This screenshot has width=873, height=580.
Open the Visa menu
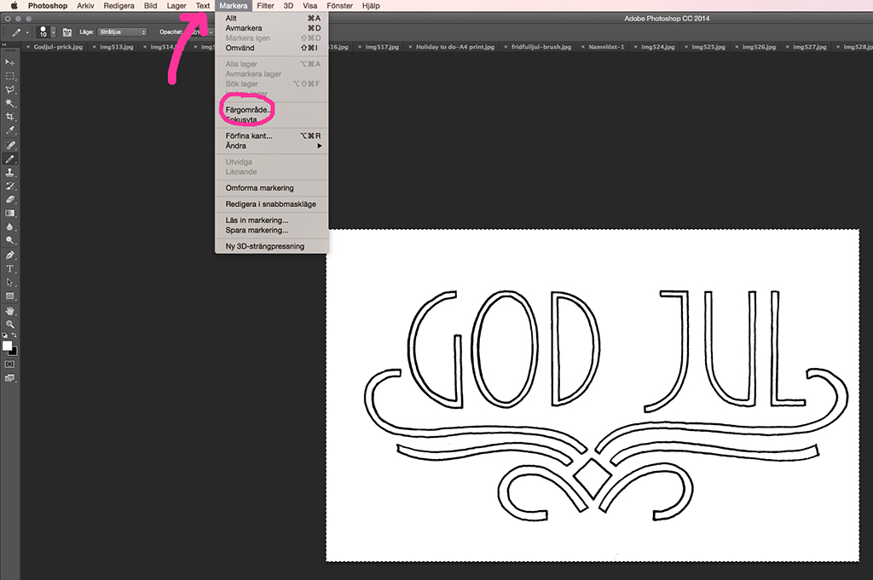(x=310, y=6)
